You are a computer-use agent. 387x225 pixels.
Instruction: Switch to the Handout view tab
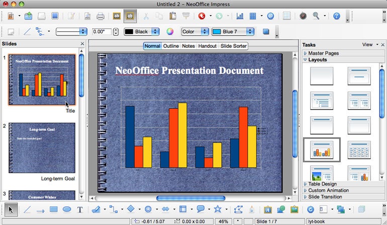207,46
